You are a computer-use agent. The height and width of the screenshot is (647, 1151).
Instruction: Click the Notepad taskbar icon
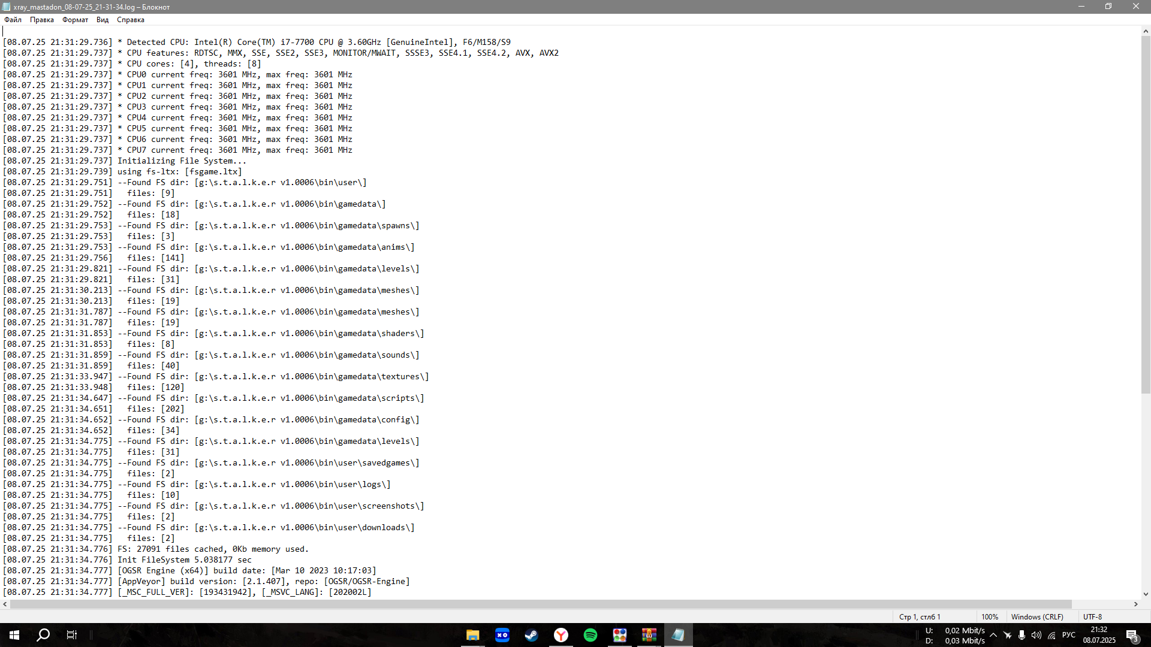[x=679, y=635]
